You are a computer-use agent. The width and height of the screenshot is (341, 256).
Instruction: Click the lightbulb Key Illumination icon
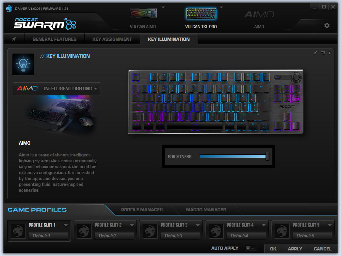pyautogui.click(x=23, y=64)
